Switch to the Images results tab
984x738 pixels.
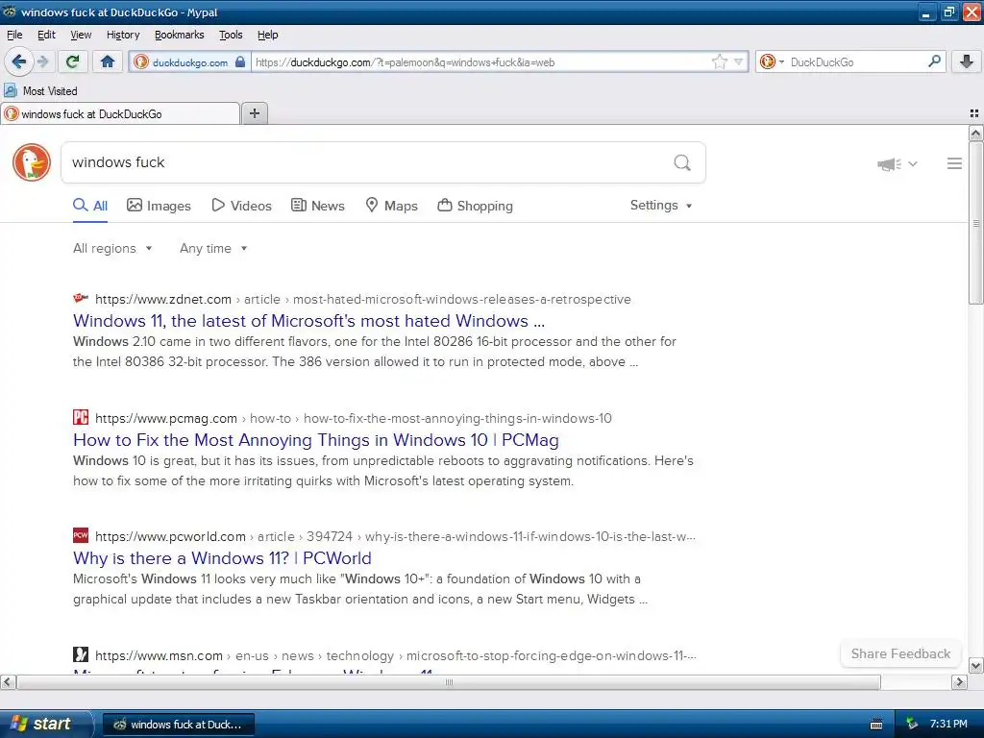pyautogui.click(x=159, y=206)
